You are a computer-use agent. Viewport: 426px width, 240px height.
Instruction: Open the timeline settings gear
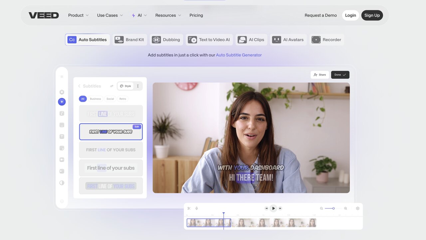click(357, 208)
